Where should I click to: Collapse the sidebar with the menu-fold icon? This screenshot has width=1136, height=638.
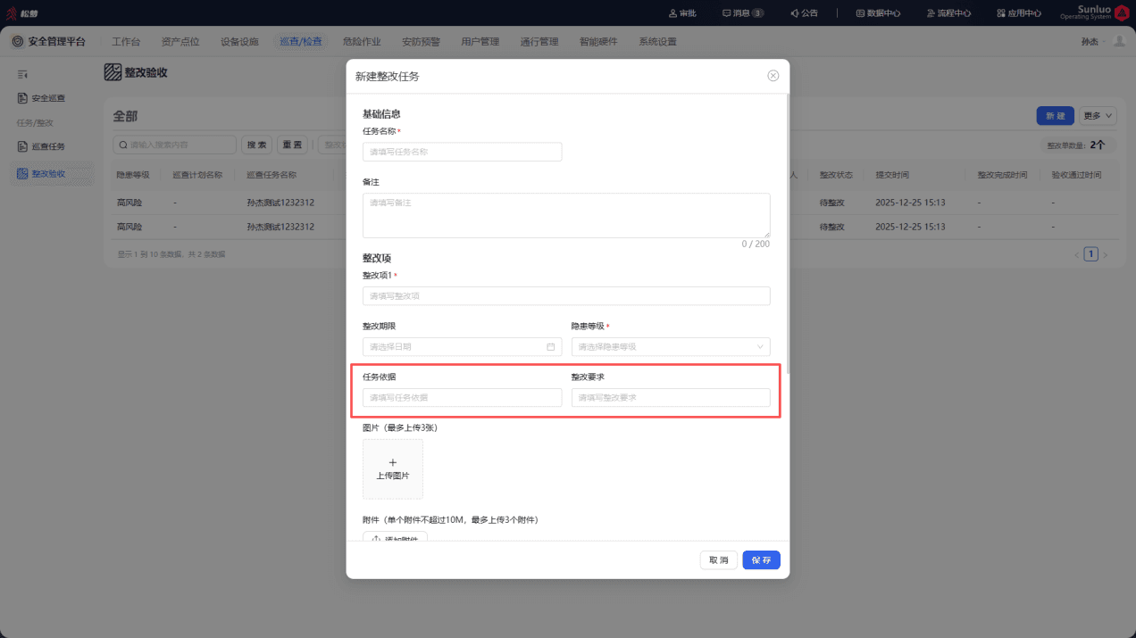pyautogui.click(x=23, y=74)
